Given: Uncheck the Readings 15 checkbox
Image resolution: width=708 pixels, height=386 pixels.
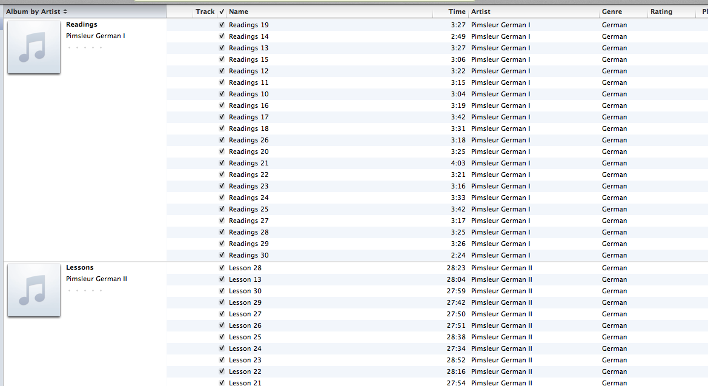Looking at the screenshot, I should point(222,59).
